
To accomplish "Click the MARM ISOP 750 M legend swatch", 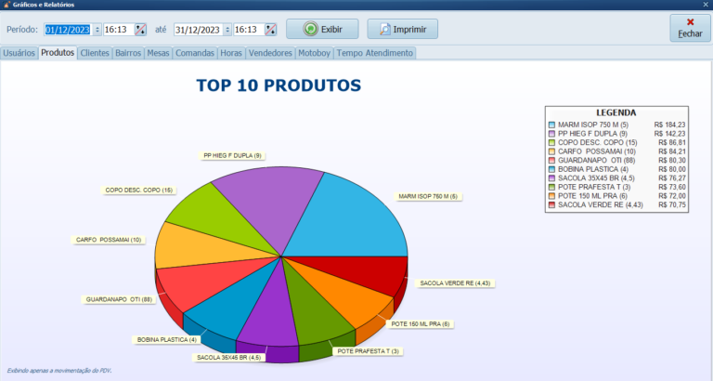I will coord(552,125).
